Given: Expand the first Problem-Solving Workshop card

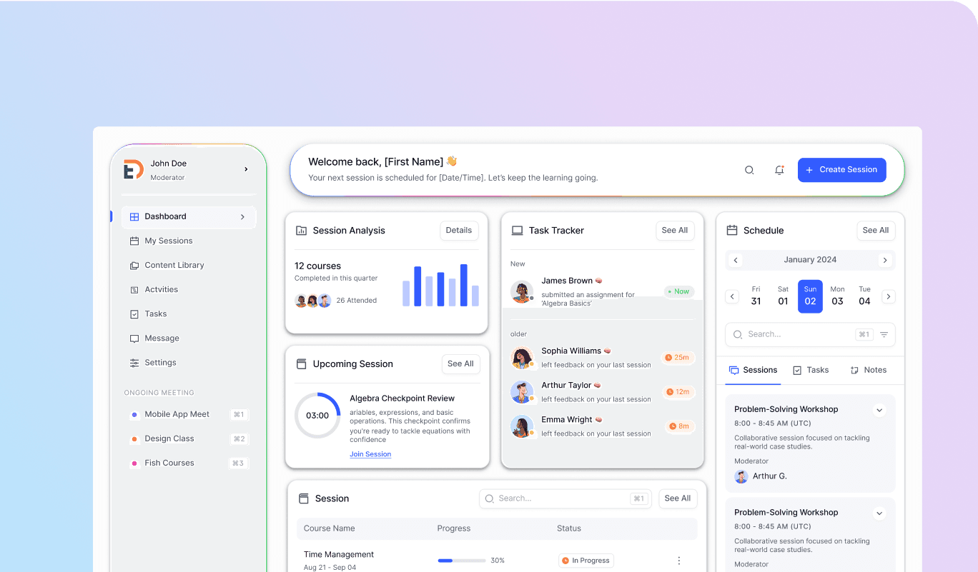Looking at the screenshot, I should (879, 411).
